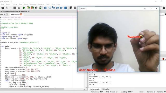Maximize the current pane icon
The width and height of the screenshot is (166, 93).
(x=71, y=8)
